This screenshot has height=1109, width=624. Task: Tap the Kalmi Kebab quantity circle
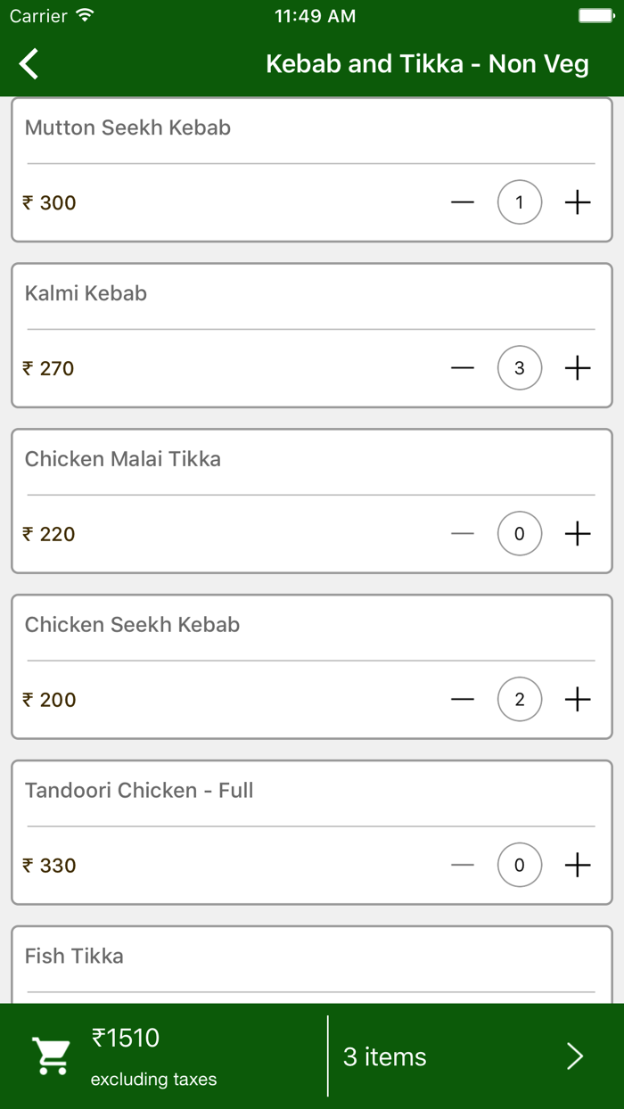(520, 368)
